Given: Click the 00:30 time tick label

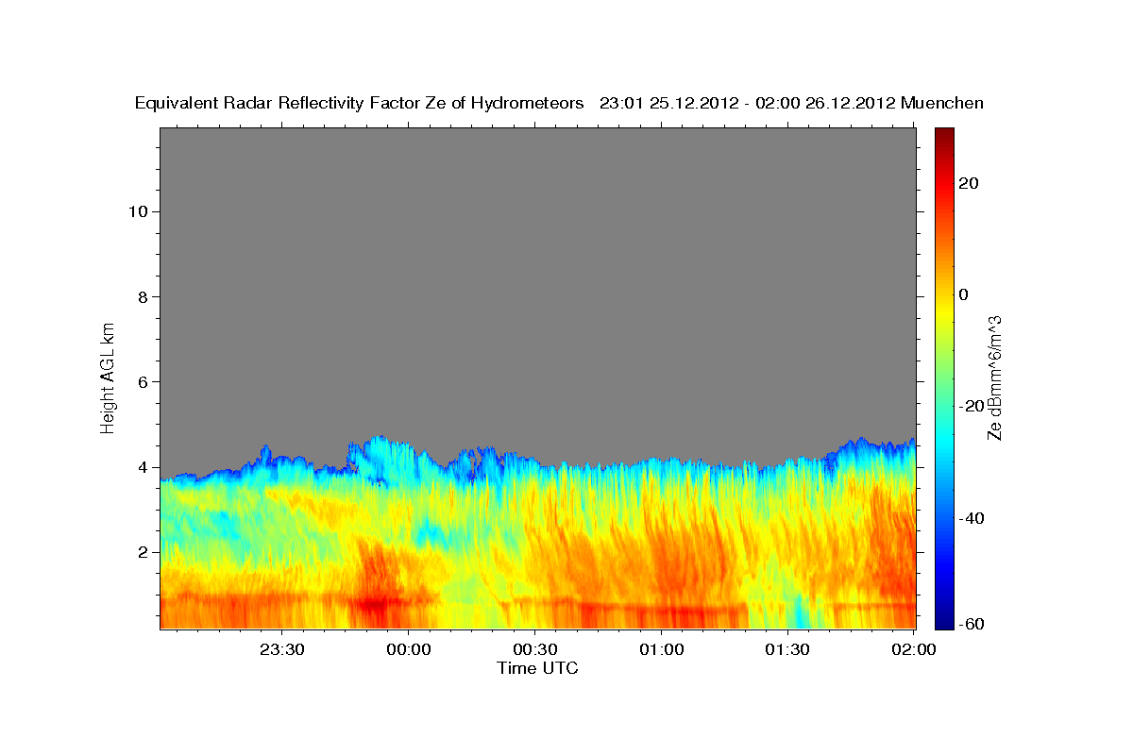Looking at the screenshot, I should (535, 649).
